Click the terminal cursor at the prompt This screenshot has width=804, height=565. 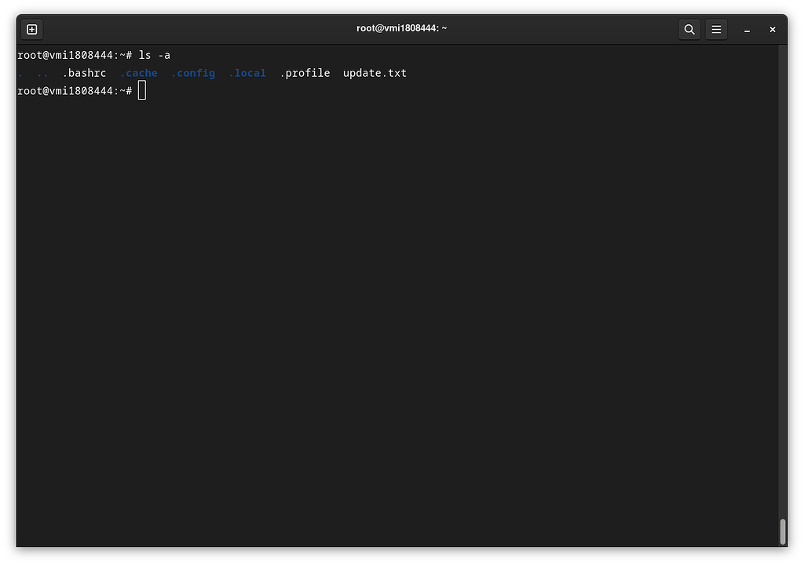[x=142, y=91]
